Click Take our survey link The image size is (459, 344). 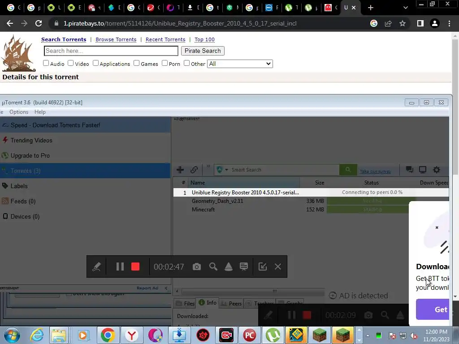(375, 172)
